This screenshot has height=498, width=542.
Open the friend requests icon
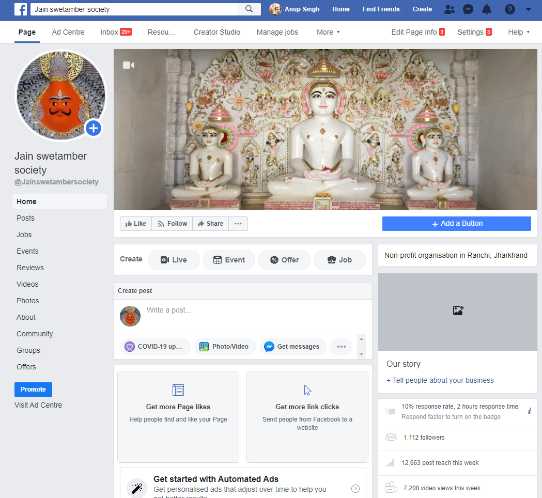(450, 9)
